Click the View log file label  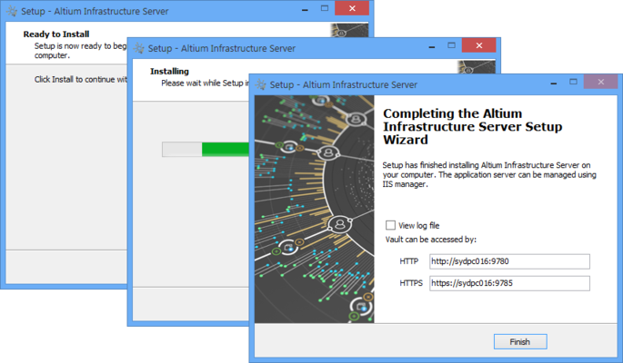pyautogui.click(x=419, y=225)
